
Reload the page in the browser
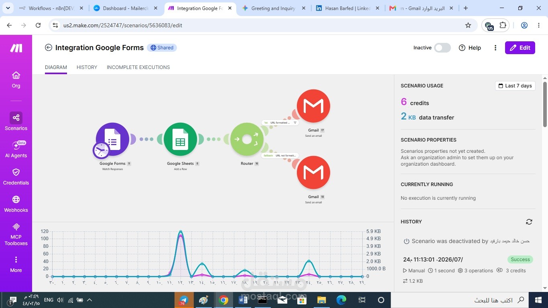pos(38,25)
